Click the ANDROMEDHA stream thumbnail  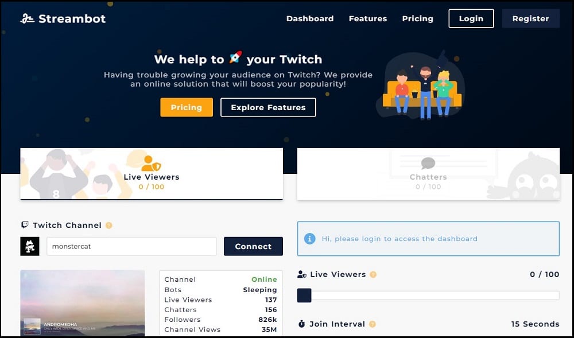click(x=81, y=304)
